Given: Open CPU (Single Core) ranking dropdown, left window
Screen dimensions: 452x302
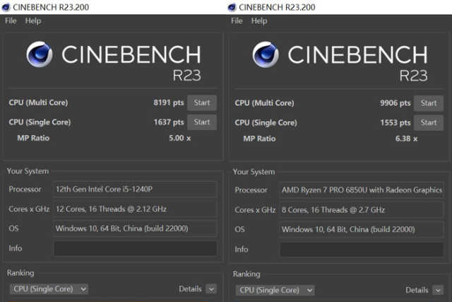Looking at the screenshot, I should pyautogui.click(x=49, y=289).
